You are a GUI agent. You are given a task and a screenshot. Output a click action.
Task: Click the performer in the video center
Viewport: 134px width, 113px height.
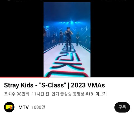tap(69, 39)
